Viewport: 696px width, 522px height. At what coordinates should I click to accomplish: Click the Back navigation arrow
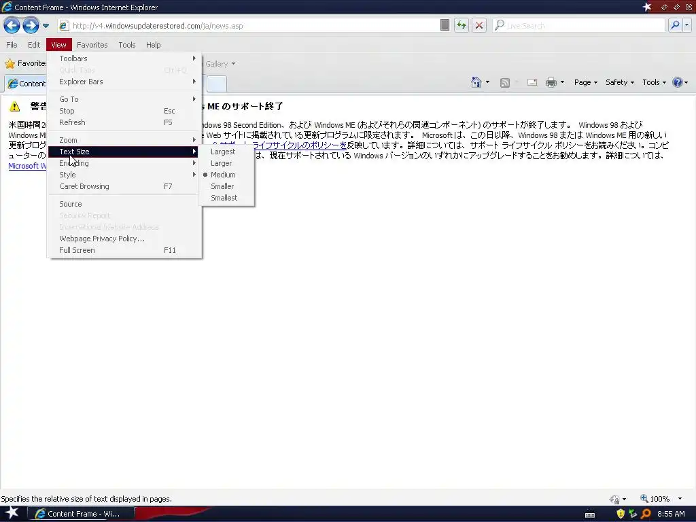pyautogui.click(x=12, y=25)
